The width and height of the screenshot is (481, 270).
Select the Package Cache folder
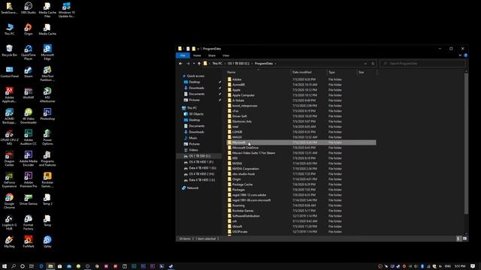point(301,184)
